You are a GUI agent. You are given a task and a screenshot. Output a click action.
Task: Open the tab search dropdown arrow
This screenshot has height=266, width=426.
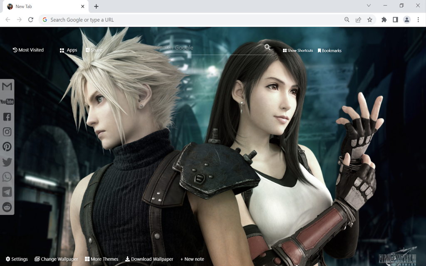click(369, 5)
